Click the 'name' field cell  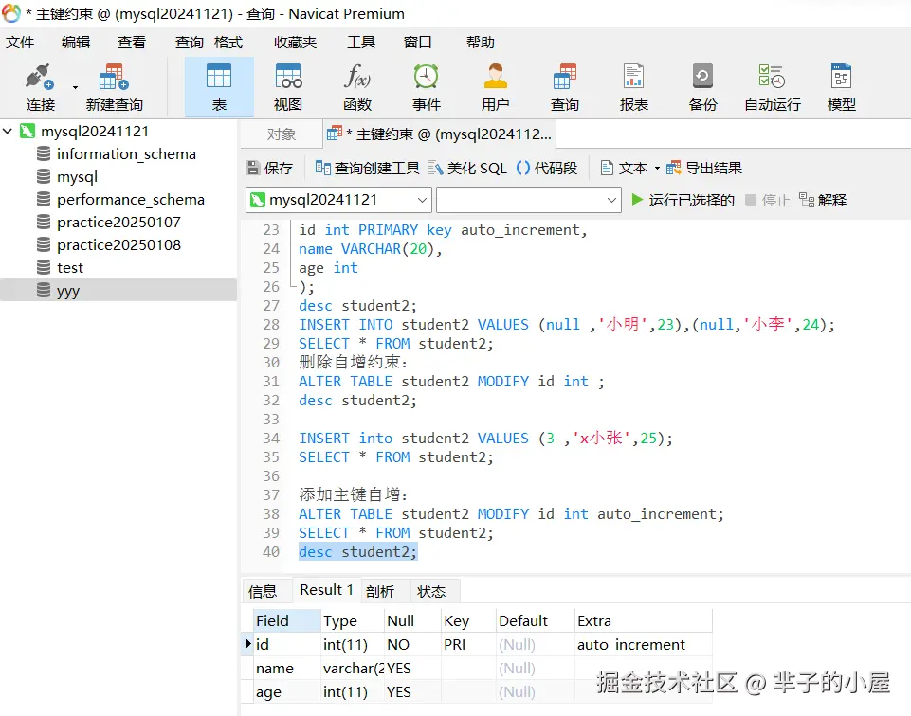point(287,669)
